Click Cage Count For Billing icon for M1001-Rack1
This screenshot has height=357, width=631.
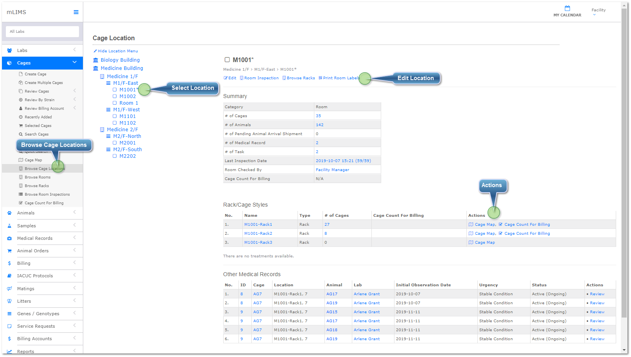[500, 225]
